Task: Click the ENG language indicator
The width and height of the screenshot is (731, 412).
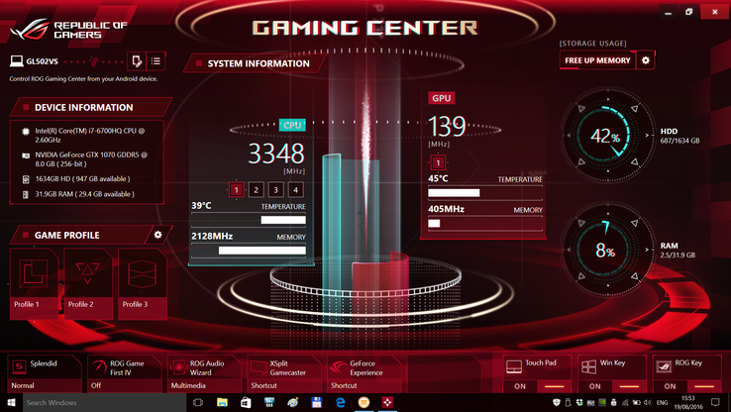Action: click(662, 402)
